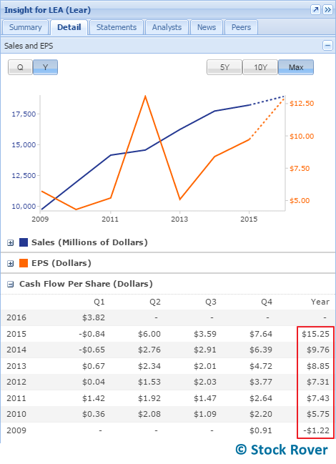Click the blue Sales line at 2015 point

click(x=250, y=105)
